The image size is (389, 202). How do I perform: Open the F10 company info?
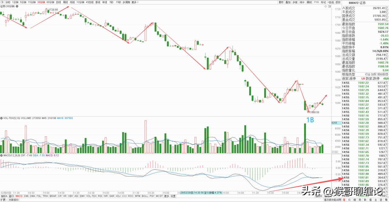coord(316,2)
